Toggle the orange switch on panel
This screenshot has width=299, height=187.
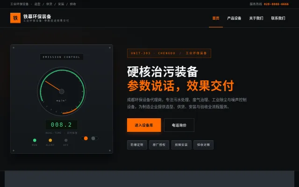(x=85, y=138)
